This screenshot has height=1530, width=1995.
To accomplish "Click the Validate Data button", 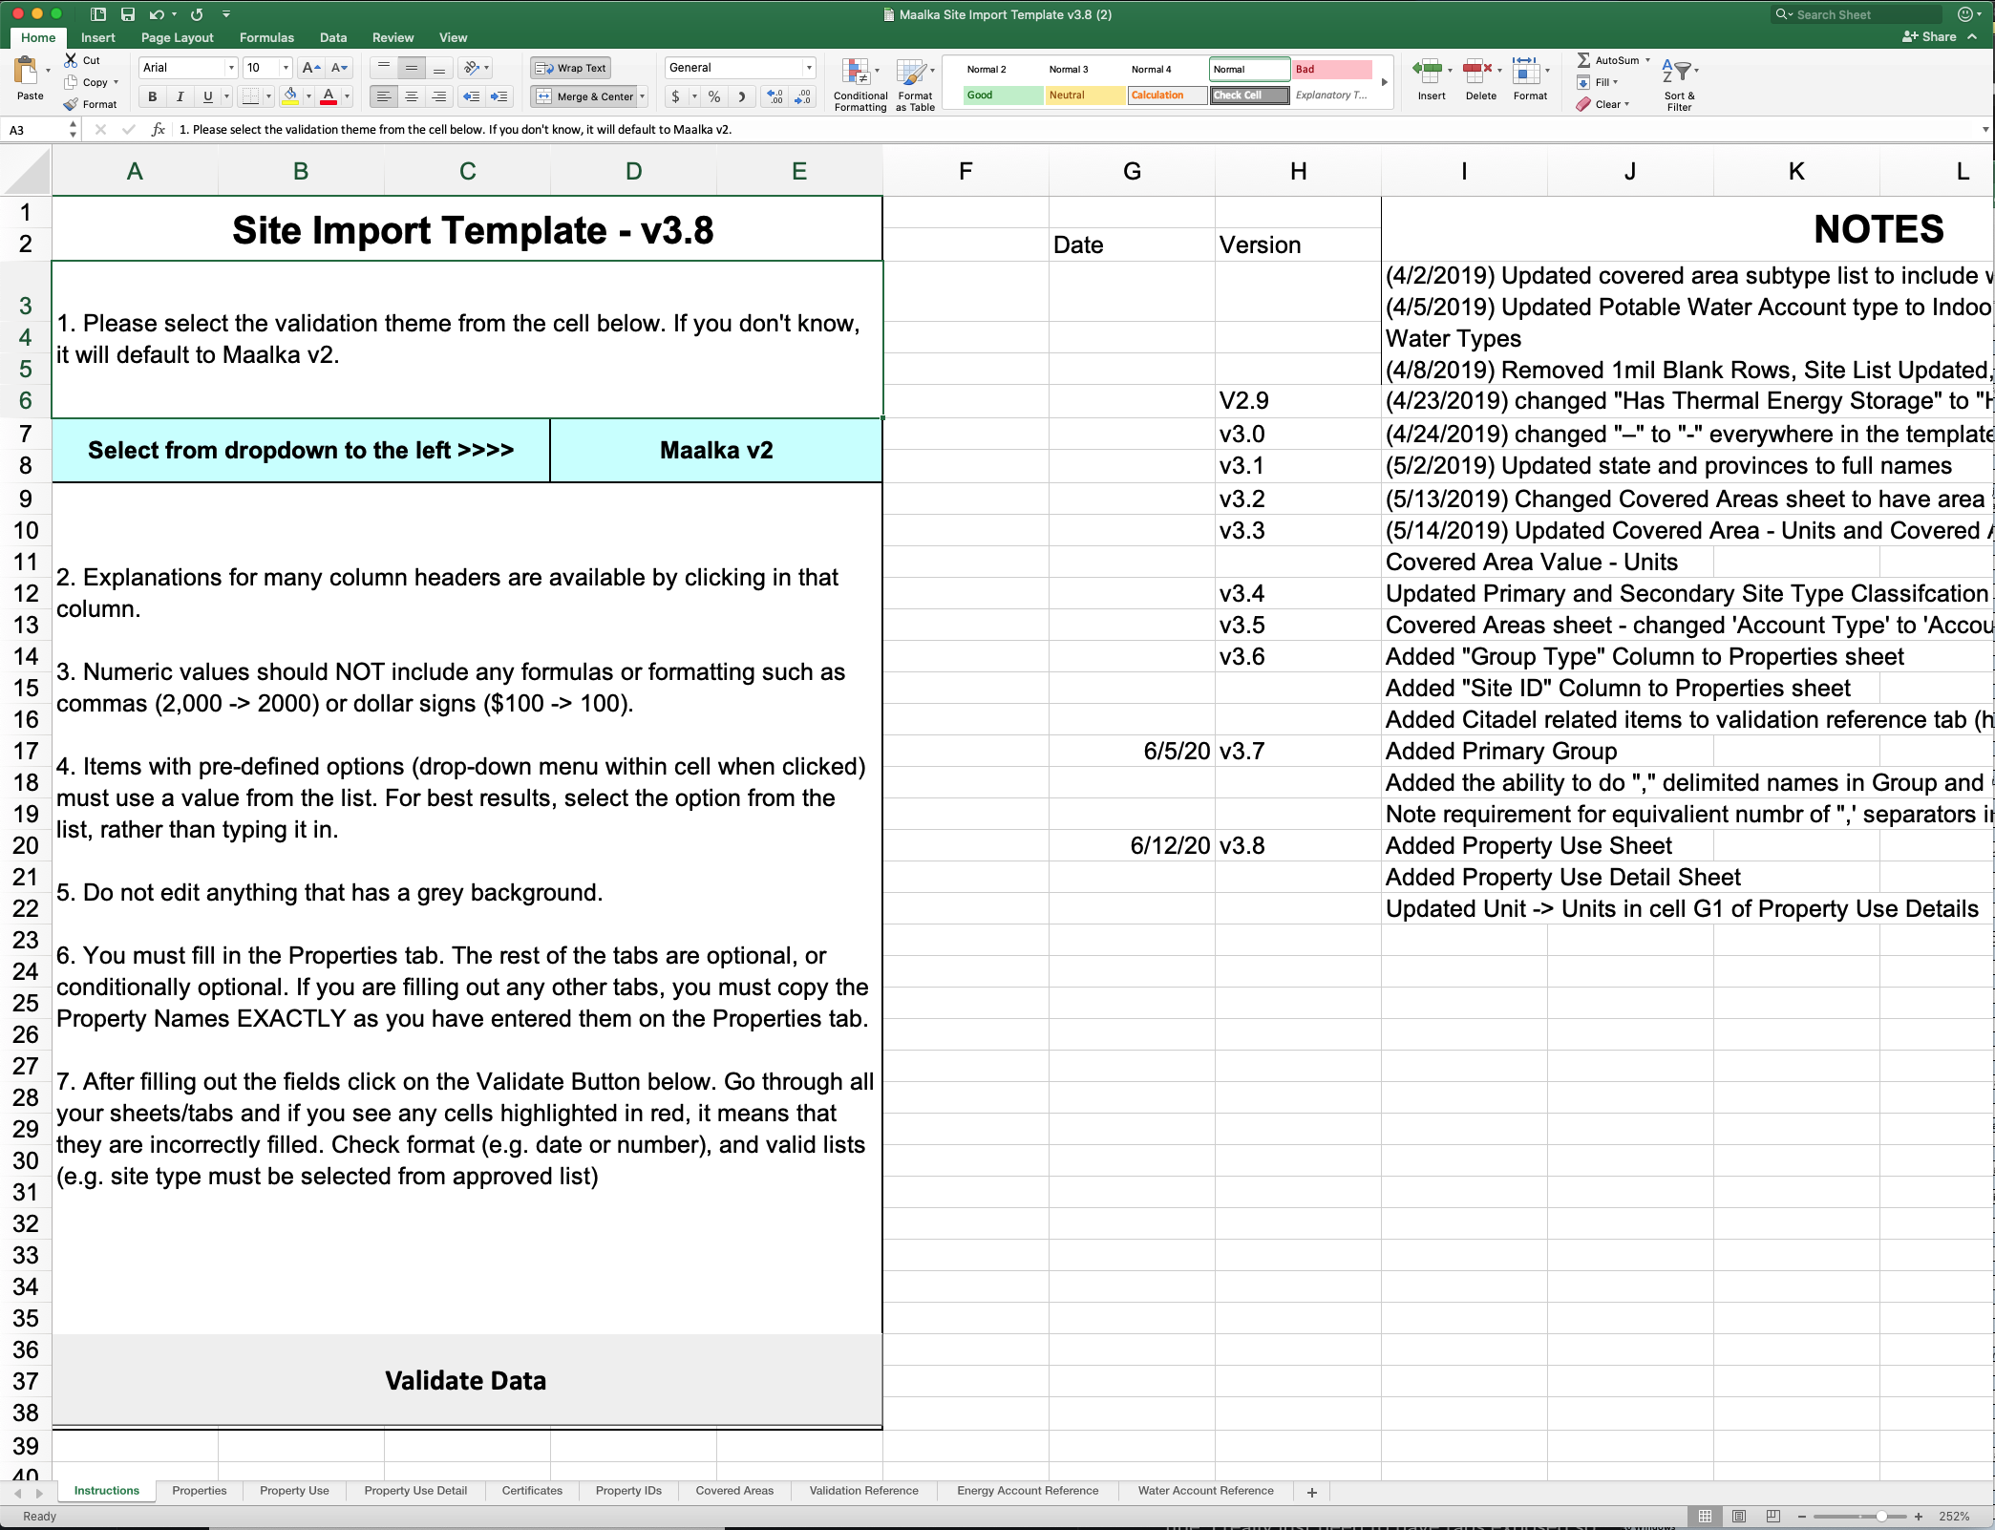I will pyautogui.click(x=466, y=1380).
